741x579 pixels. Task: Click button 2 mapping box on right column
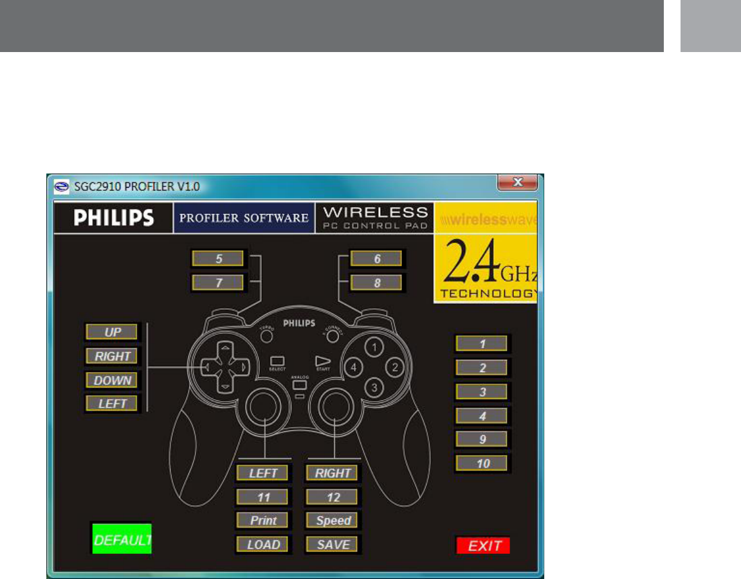482,368
